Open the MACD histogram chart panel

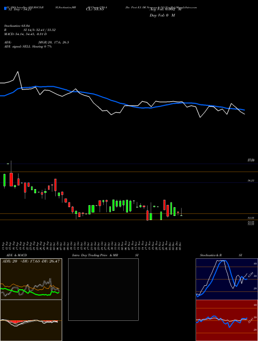[31, 320]
